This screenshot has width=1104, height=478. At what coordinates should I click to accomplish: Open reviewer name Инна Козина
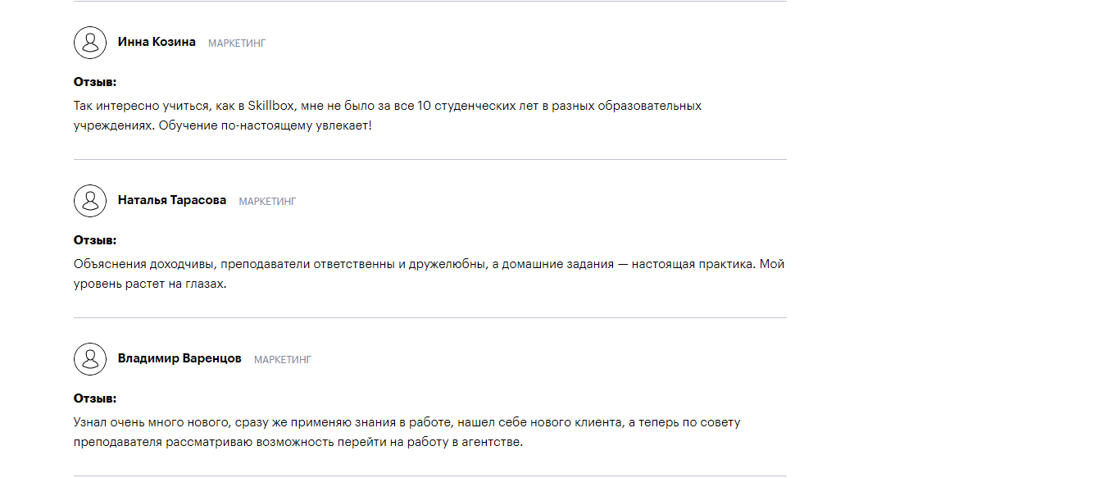pos(157,42)
